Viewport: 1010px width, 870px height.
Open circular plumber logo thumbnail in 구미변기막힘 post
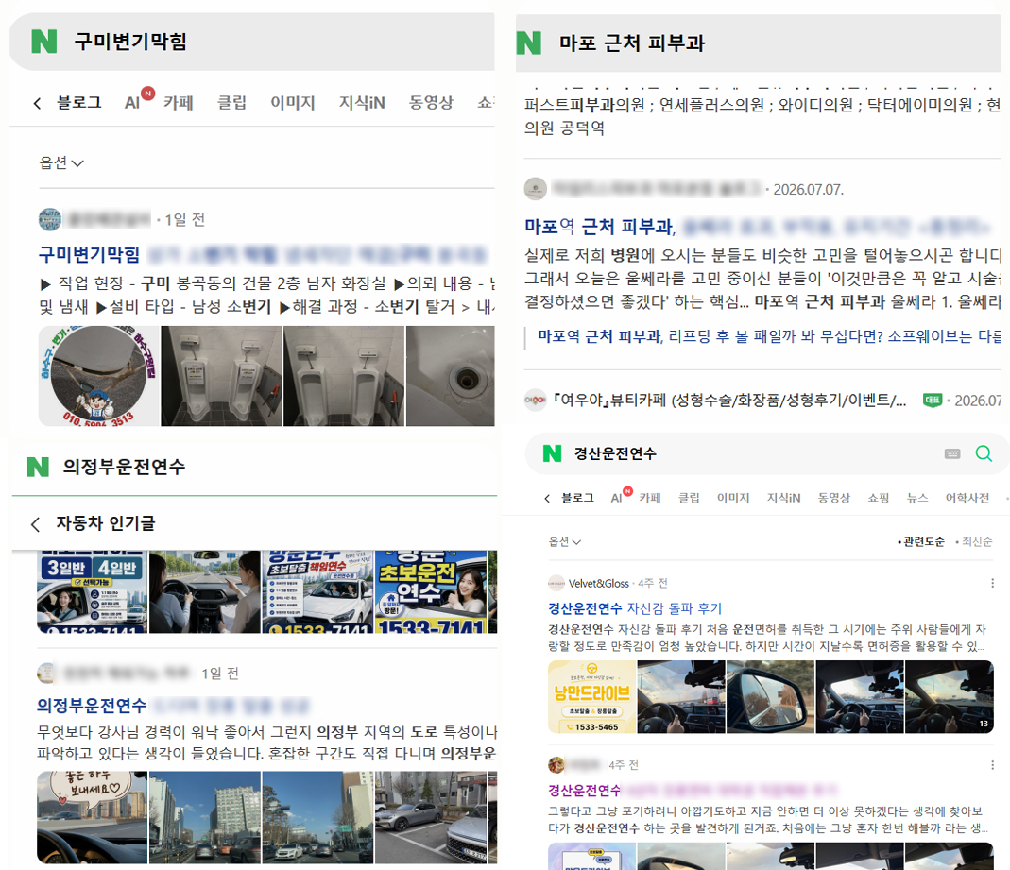pos(98,376)
